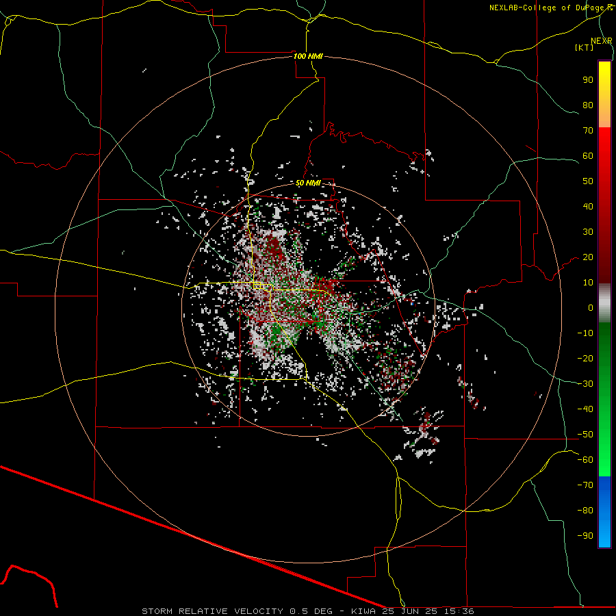Click the -20 knot scale value
616x616 pixels.
pos(585,358)
